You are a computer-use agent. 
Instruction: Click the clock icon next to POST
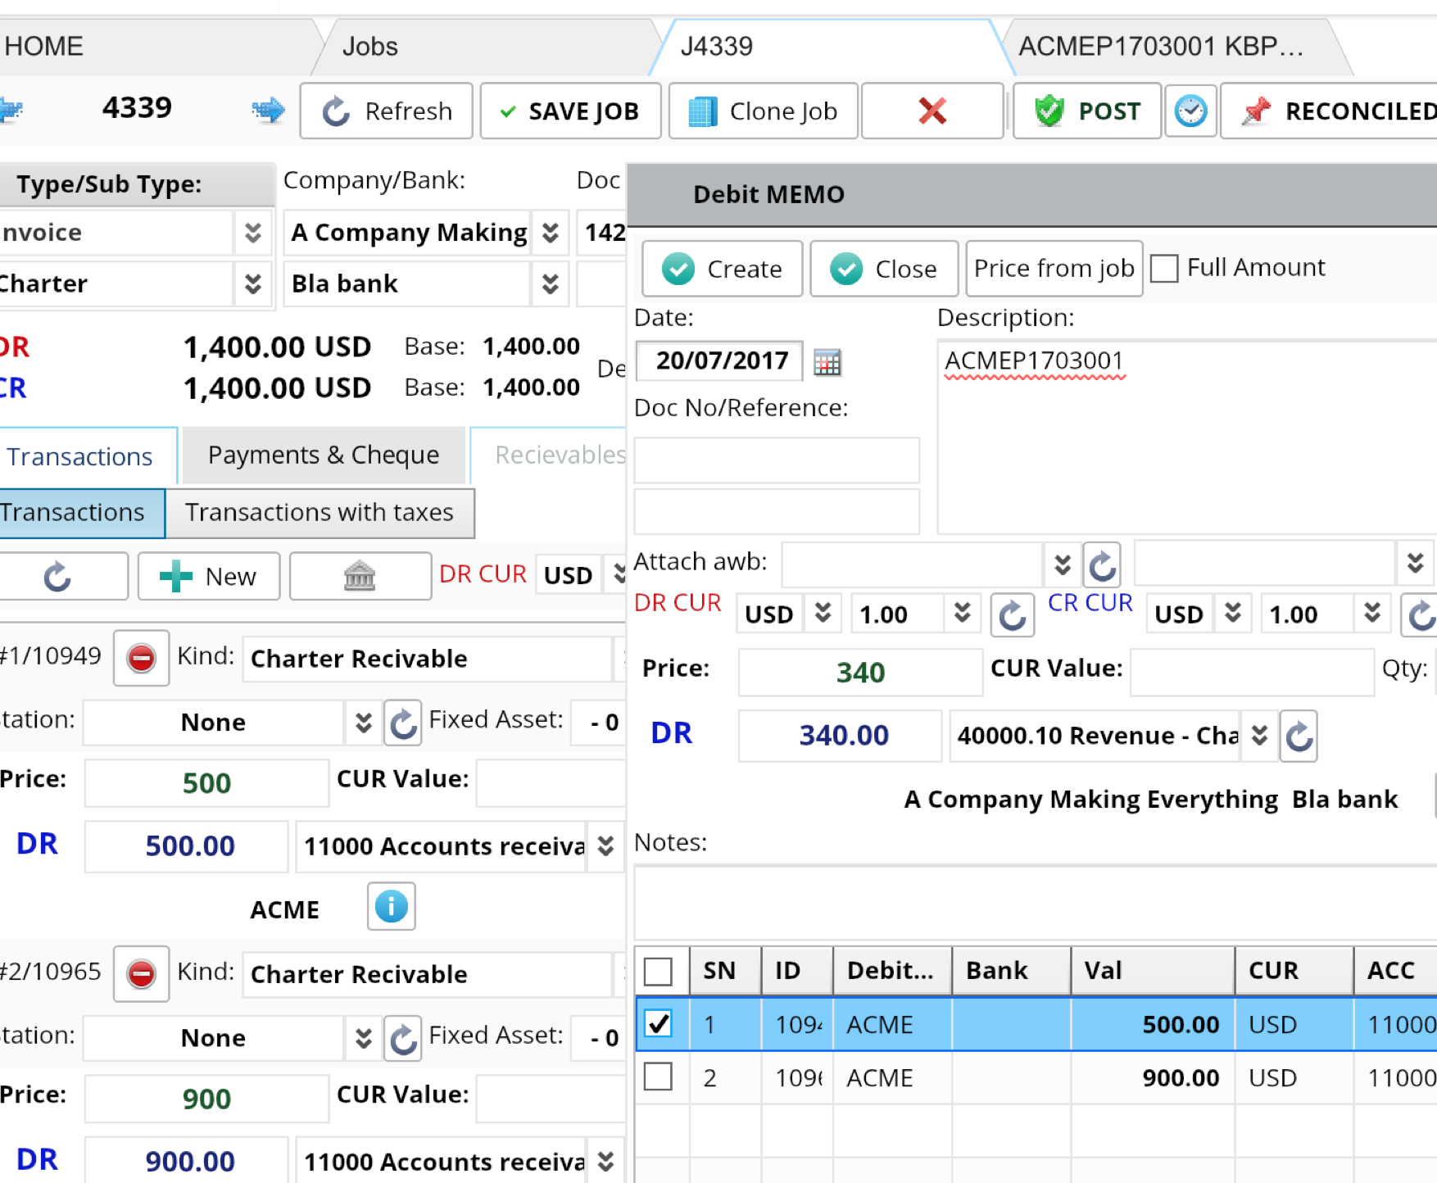click(1190, 111)
